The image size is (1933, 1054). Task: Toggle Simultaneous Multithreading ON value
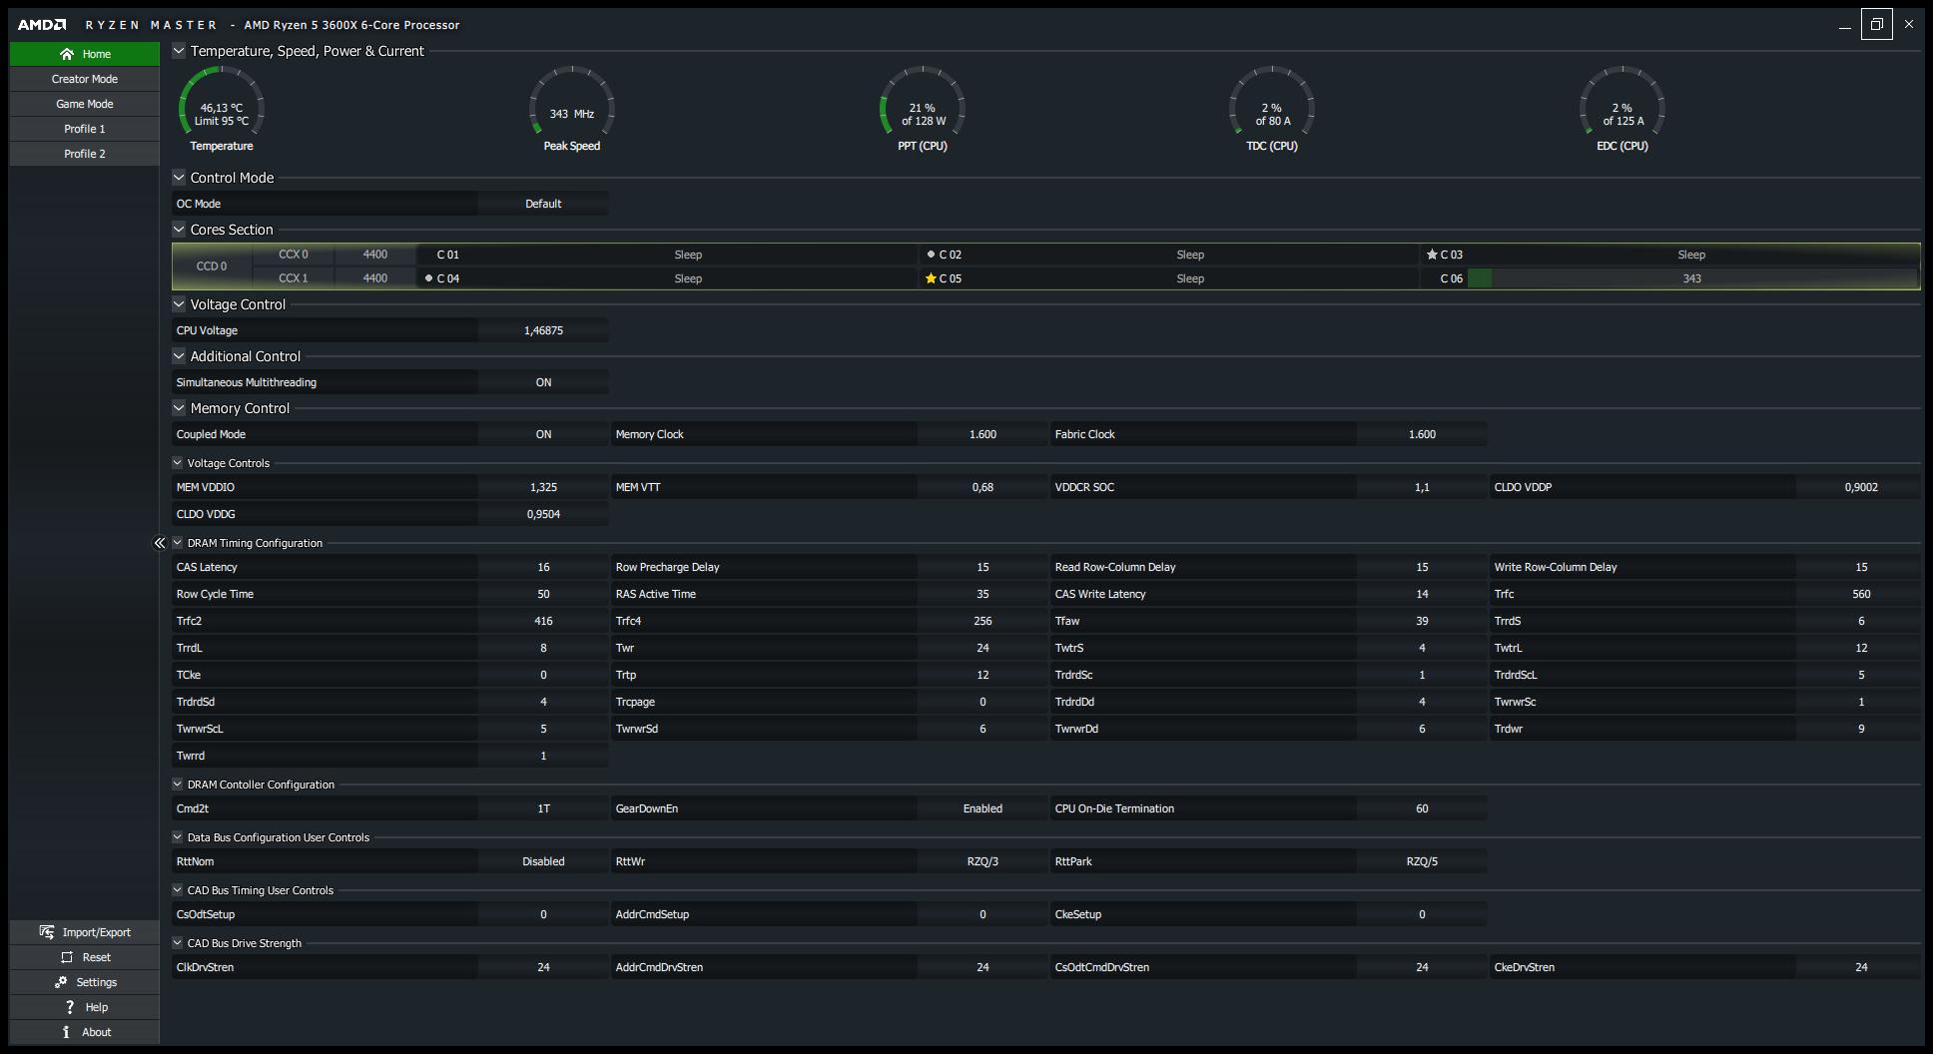[x=543, y=382]
